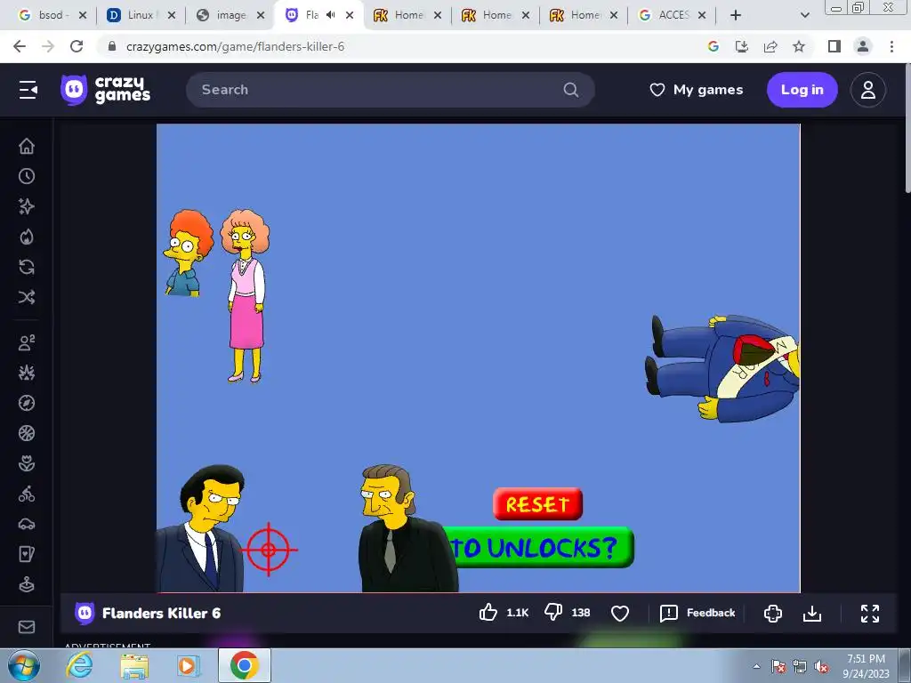Like the game with thumbs up
Viewport: 911px width, 683px height.
pyautogui.click(x=488, y=613)
